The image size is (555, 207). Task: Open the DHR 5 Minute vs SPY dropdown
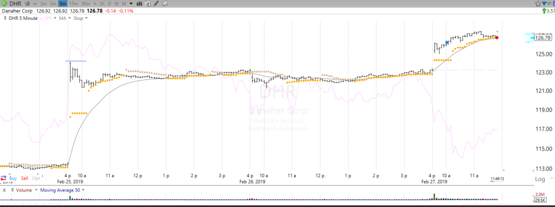pos(55,18)
